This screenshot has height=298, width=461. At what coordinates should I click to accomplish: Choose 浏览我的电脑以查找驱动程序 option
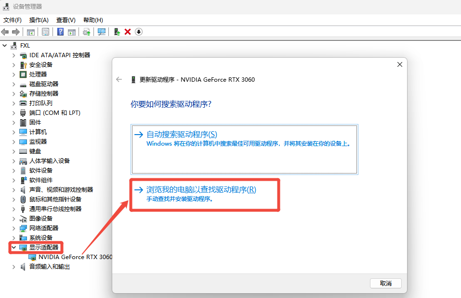coord(201,190)
